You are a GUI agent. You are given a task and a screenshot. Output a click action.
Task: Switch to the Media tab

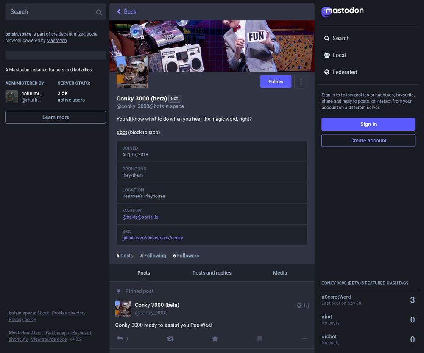point(280,273)
